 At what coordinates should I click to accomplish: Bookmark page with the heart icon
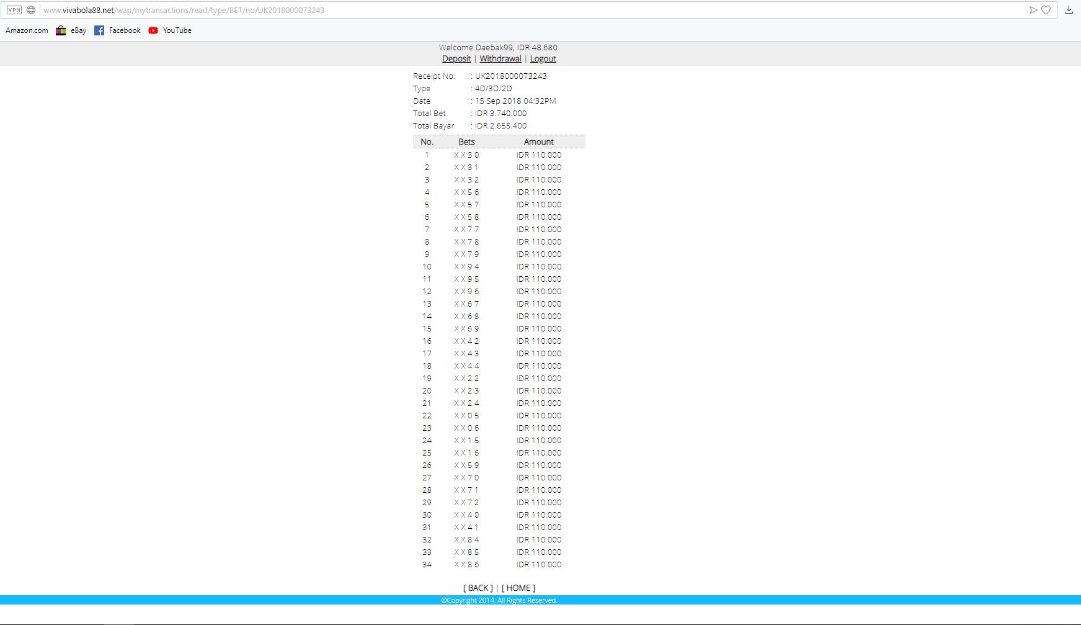coord(1046,10)
